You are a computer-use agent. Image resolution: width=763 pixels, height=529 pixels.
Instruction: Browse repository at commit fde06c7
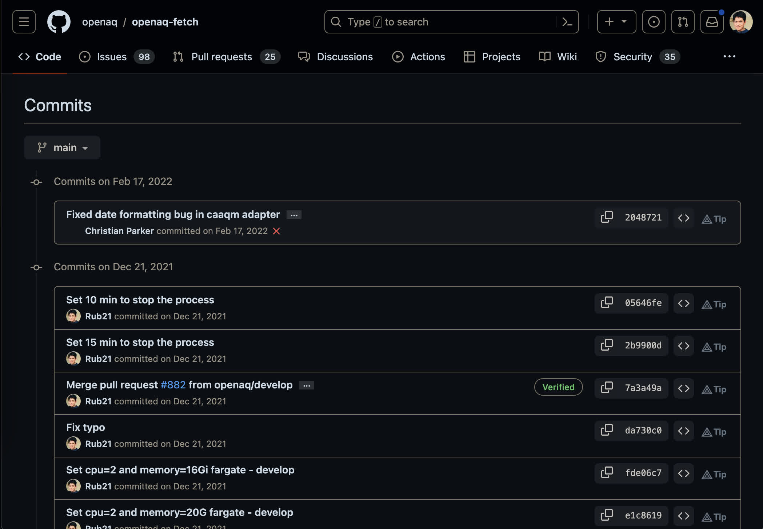point(684,473)
